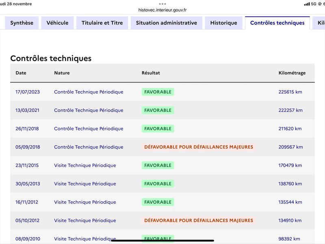Select the 17/07/2023 inspection row date
The width and height of the screenshot is (325, 244).
point(28,92)
